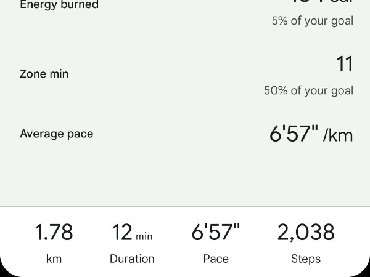This screenshot has width=370, height=277.
Task: Tap the 6'57" average pace value
Action: (294, 134)
